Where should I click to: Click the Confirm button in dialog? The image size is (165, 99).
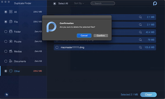[x=101, y=36]
